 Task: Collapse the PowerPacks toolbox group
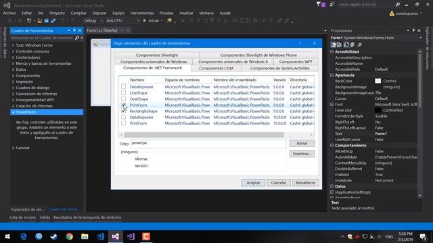(x=13, y=112)
